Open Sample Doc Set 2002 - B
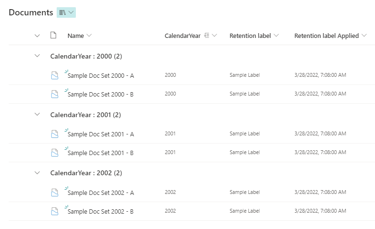Viewport: 375px width, 229px height. coord(101,212)
